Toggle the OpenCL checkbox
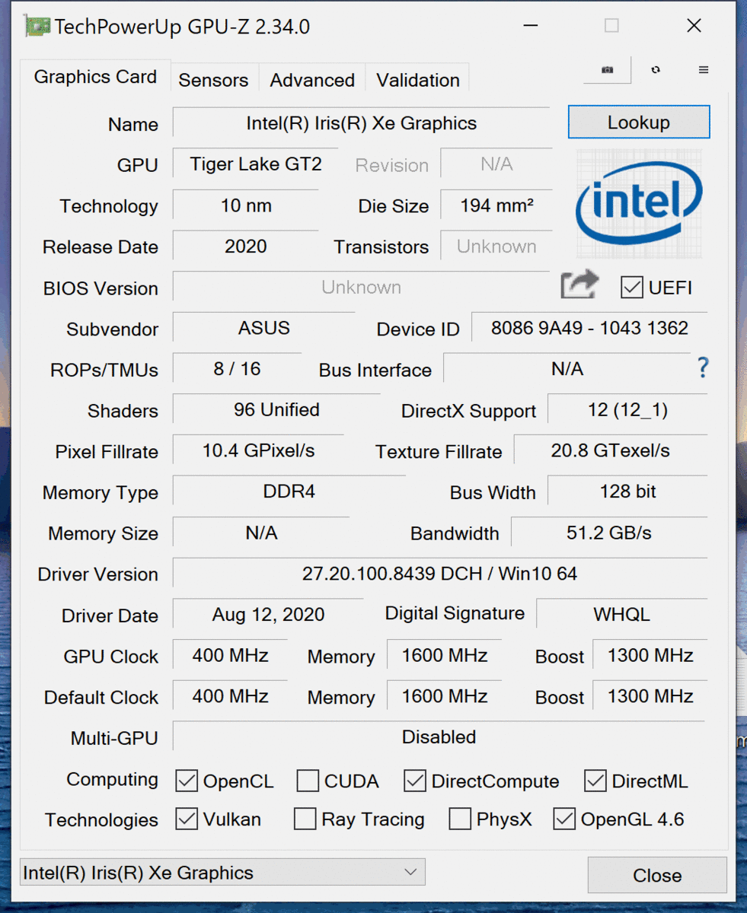Image resolution: width=747 pixels, height=913 pixels. 186,781
